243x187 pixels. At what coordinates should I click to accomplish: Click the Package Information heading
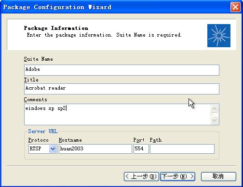[x=56, y=28]
